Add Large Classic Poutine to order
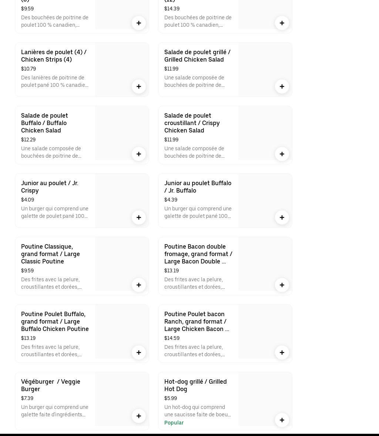This screenshot has height=436, width=379. pyautogui.click(x=139, y=285)
